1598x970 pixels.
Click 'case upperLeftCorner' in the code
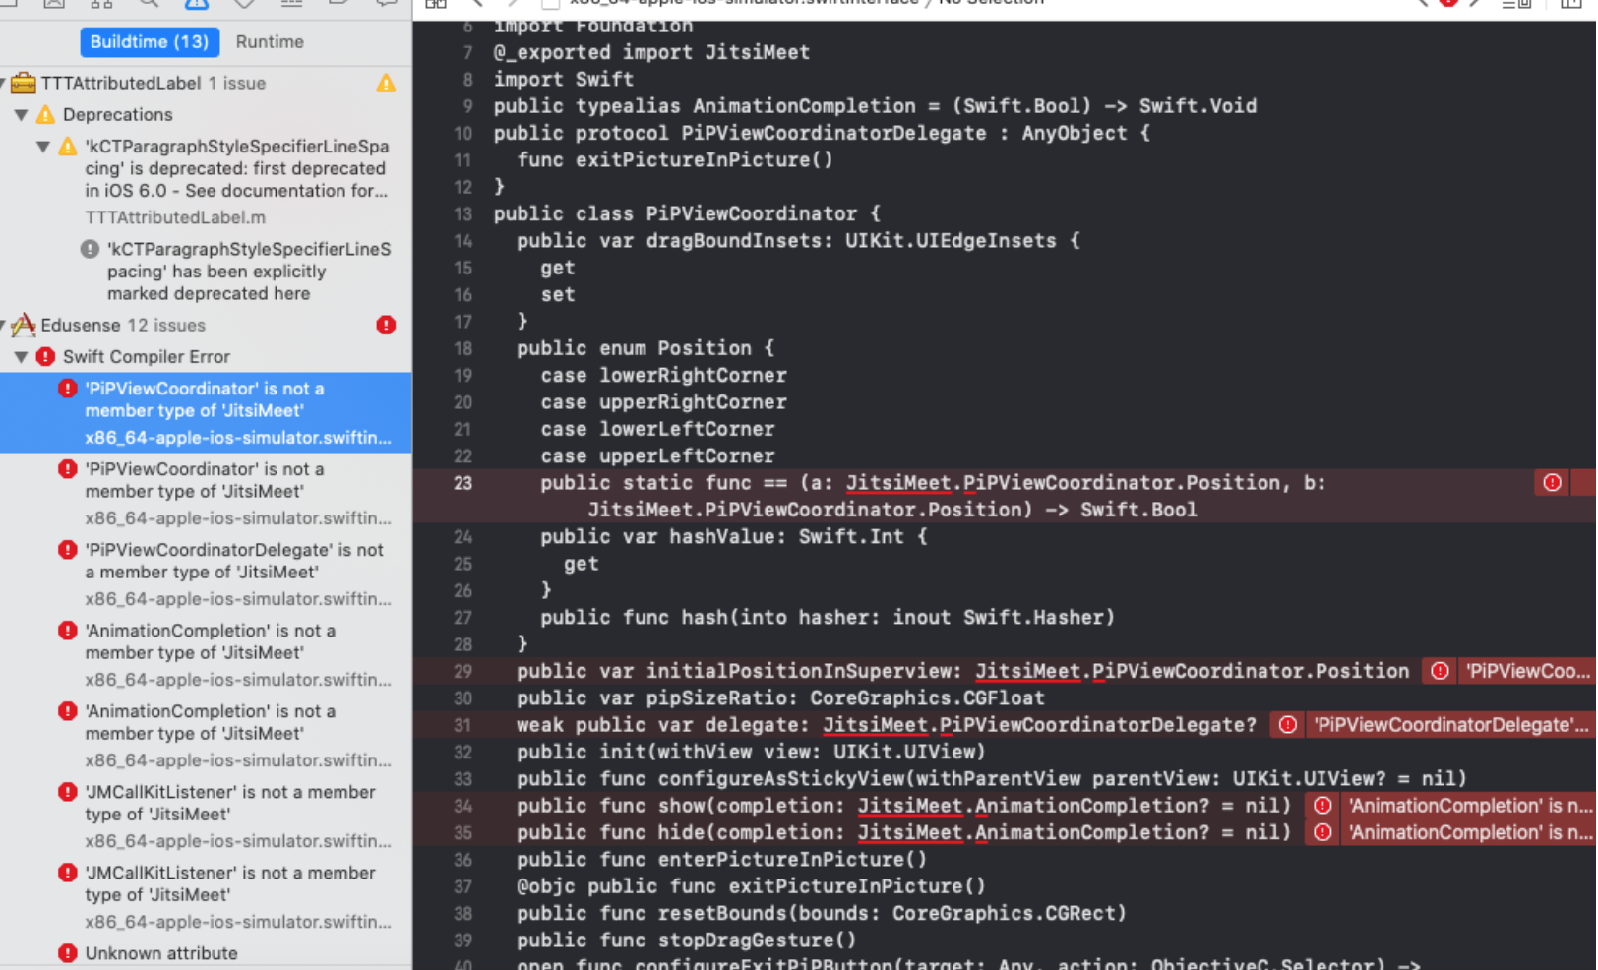click(x=657, y=456)
